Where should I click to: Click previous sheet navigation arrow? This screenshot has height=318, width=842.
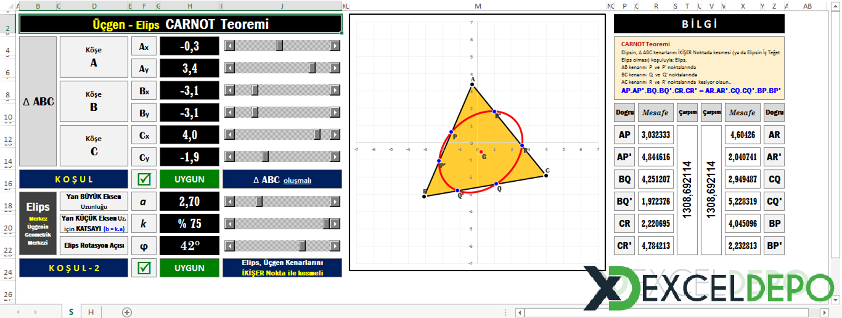point(17,312)
